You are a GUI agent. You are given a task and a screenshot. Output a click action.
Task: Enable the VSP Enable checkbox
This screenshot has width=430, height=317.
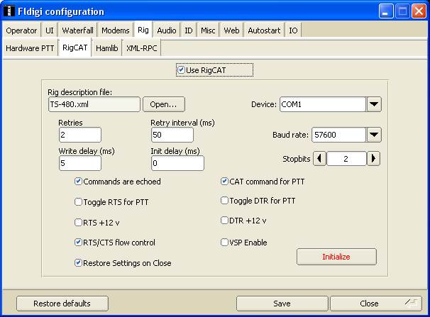coord(225,243)
